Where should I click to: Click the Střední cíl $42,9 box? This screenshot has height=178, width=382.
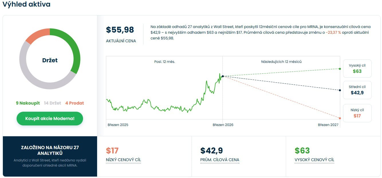[357, 90]
